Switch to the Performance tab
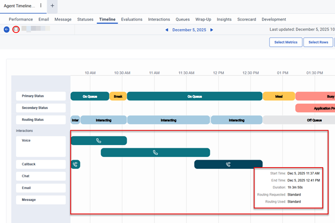The image size is (335, 223). point(21,19)
